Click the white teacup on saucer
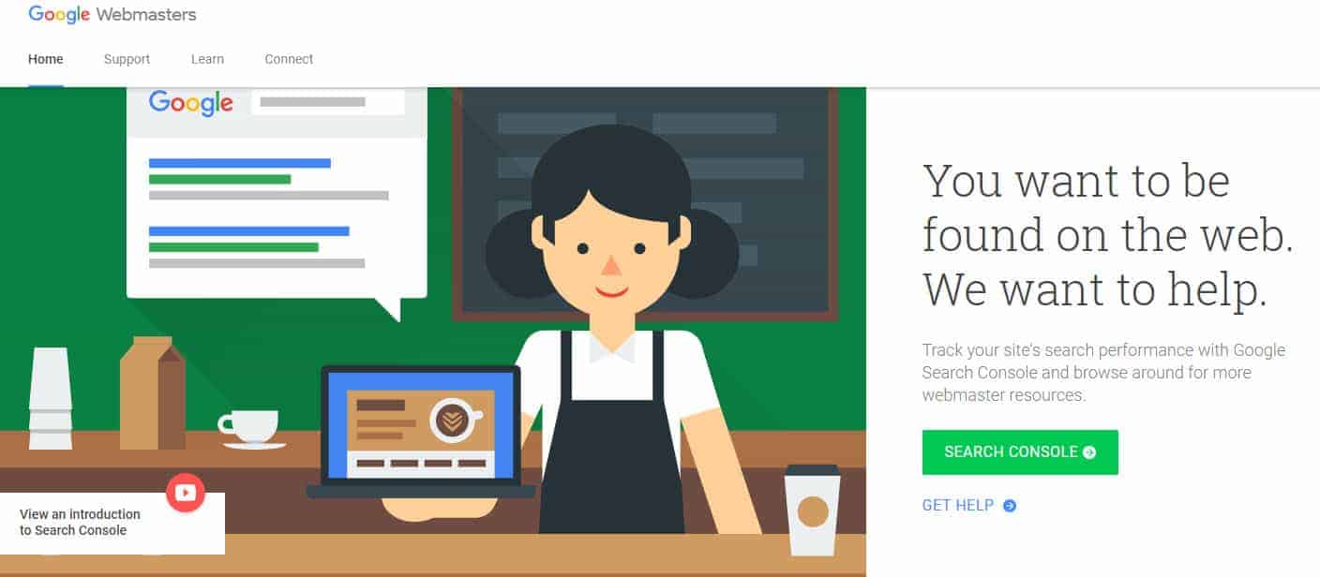The width and height of the screenshot is (1320, 577). pyautogui.click(x=250, y=429)
